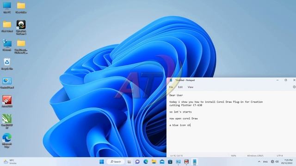Open the Edit menu in Notepad
Viewport: 296px width, 166px height.
click(180, 87)
